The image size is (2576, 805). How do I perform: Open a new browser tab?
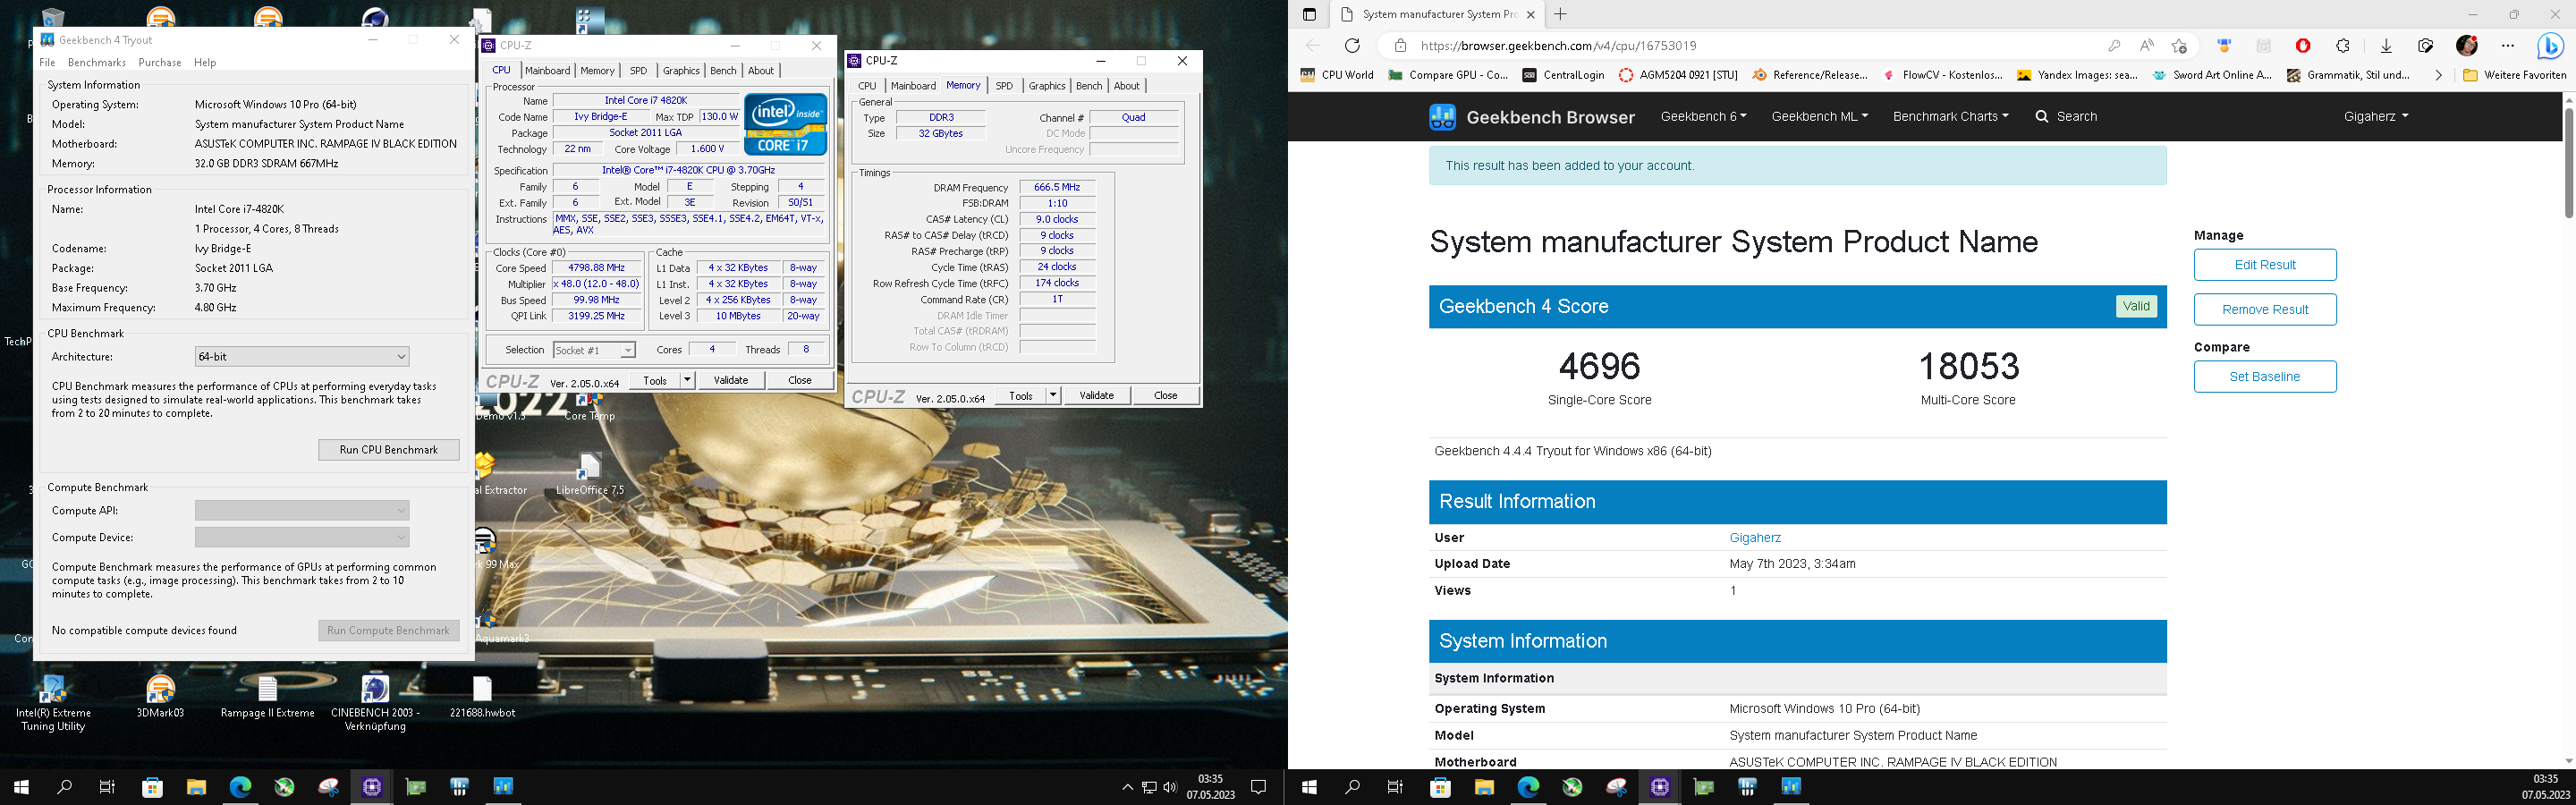coord(1560,14)
